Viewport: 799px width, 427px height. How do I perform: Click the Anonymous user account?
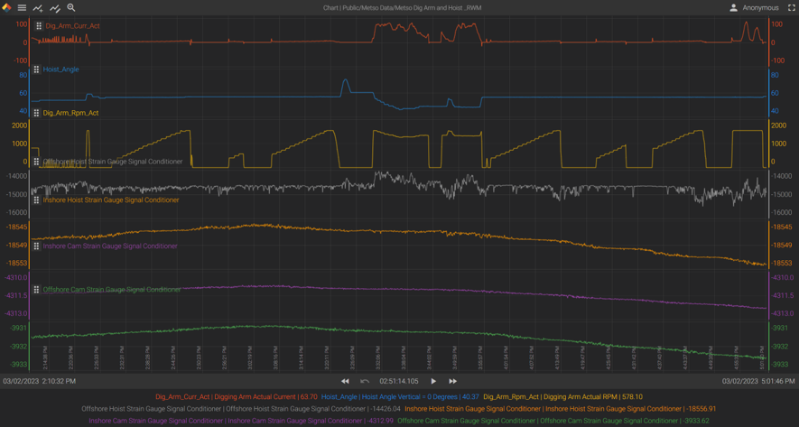[753, 8]
